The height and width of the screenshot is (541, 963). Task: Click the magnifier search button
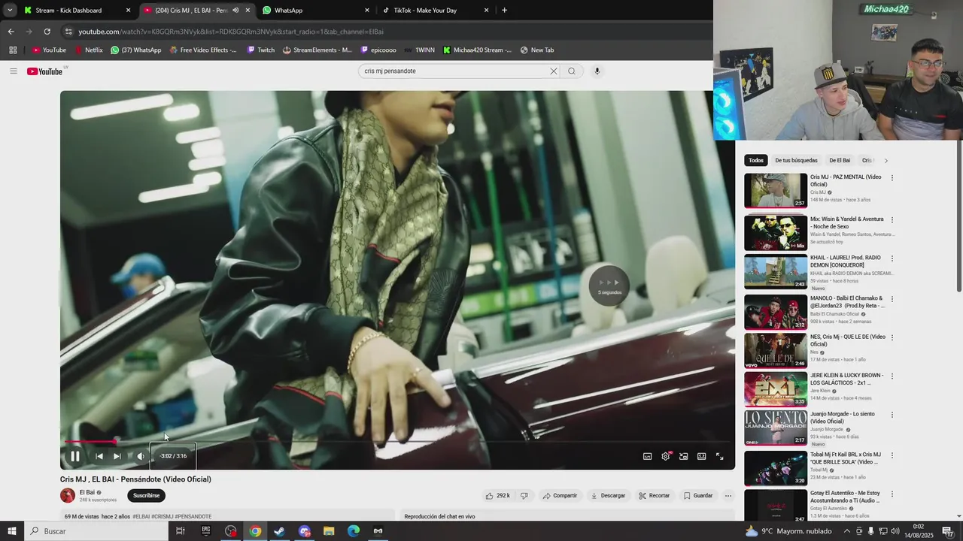(x=572, y=71)
